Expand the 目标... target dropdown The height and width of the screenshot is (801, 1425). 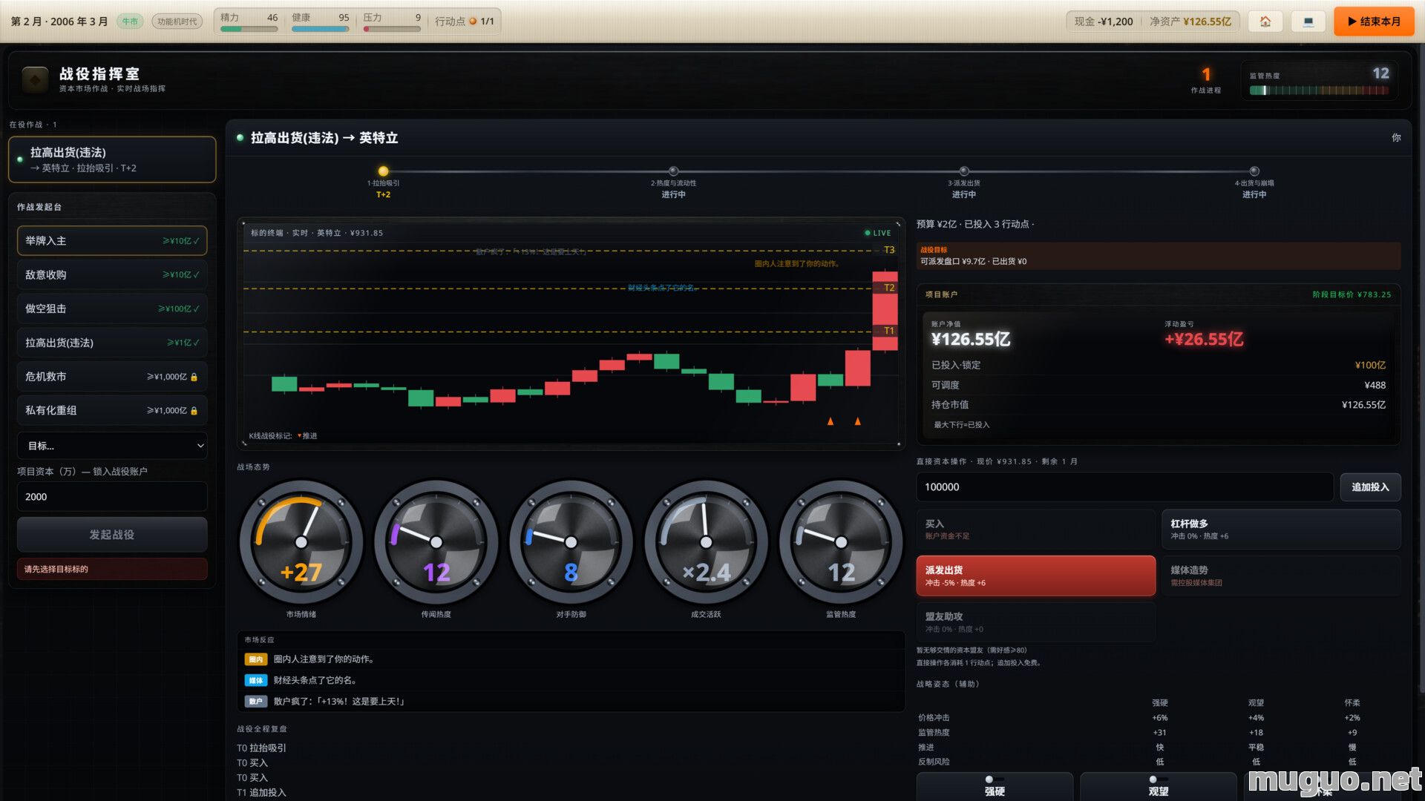112,446
